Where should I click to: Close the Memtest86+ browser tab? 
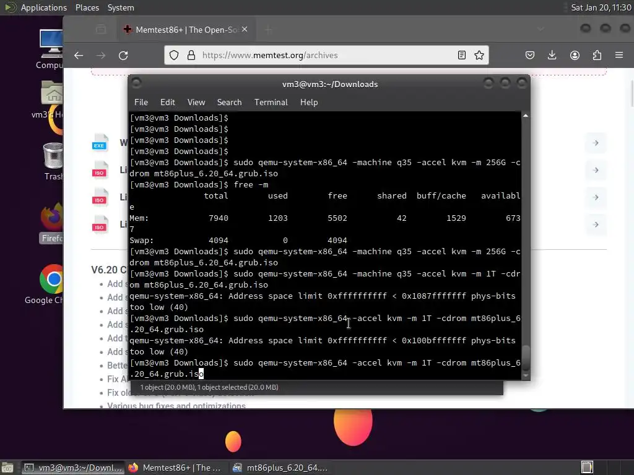tap(245, 30)
